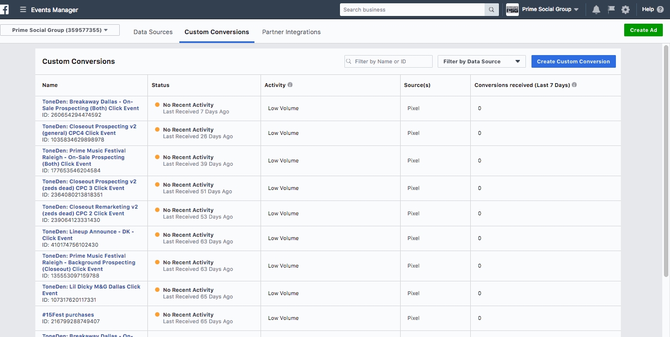Click the info icon next to Activity
This screenshot has height=337, width=670.
click(290, 85)
